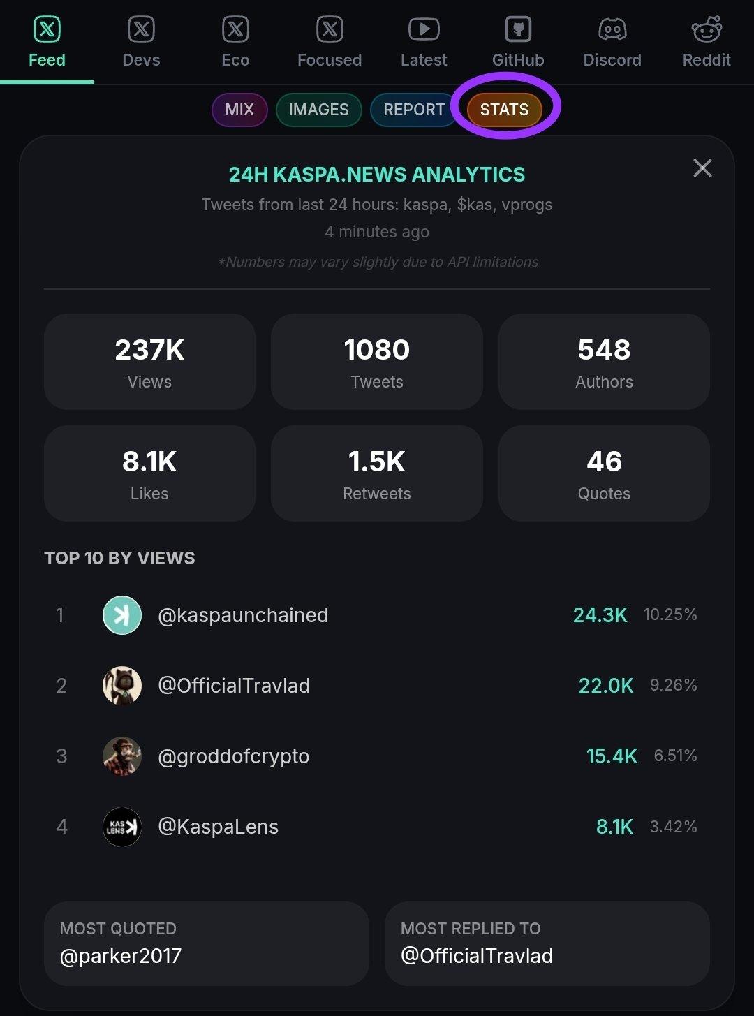The height and width of the screenshot is (1016, 754).
Task: Open most quoted user @parker2017
Action: 121,956
